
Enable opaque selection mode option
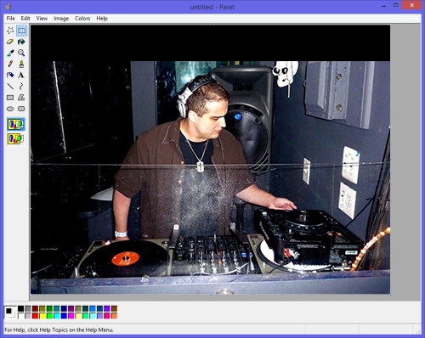click(x=16, y=125)
